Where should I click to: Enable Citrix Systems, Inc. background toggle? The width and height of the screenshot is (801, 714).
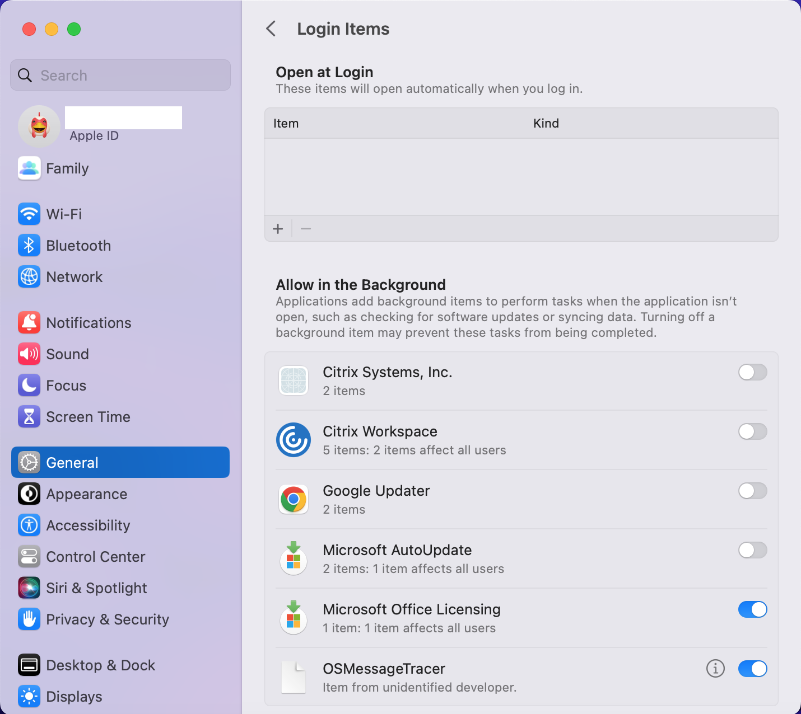tap(752, 372)
